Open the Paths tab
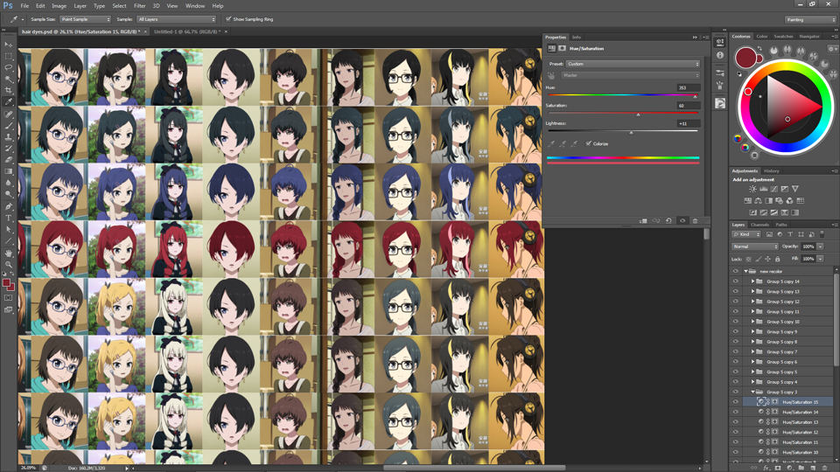The image size is (840, 472). [x=781, y=225]
